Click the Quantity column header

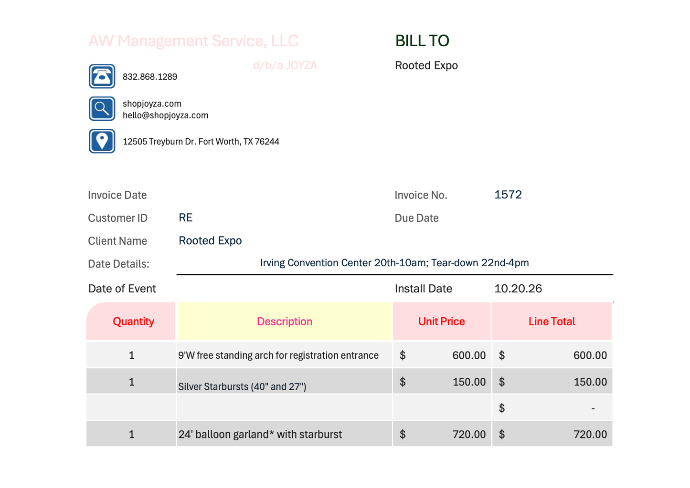click(131, 321)
